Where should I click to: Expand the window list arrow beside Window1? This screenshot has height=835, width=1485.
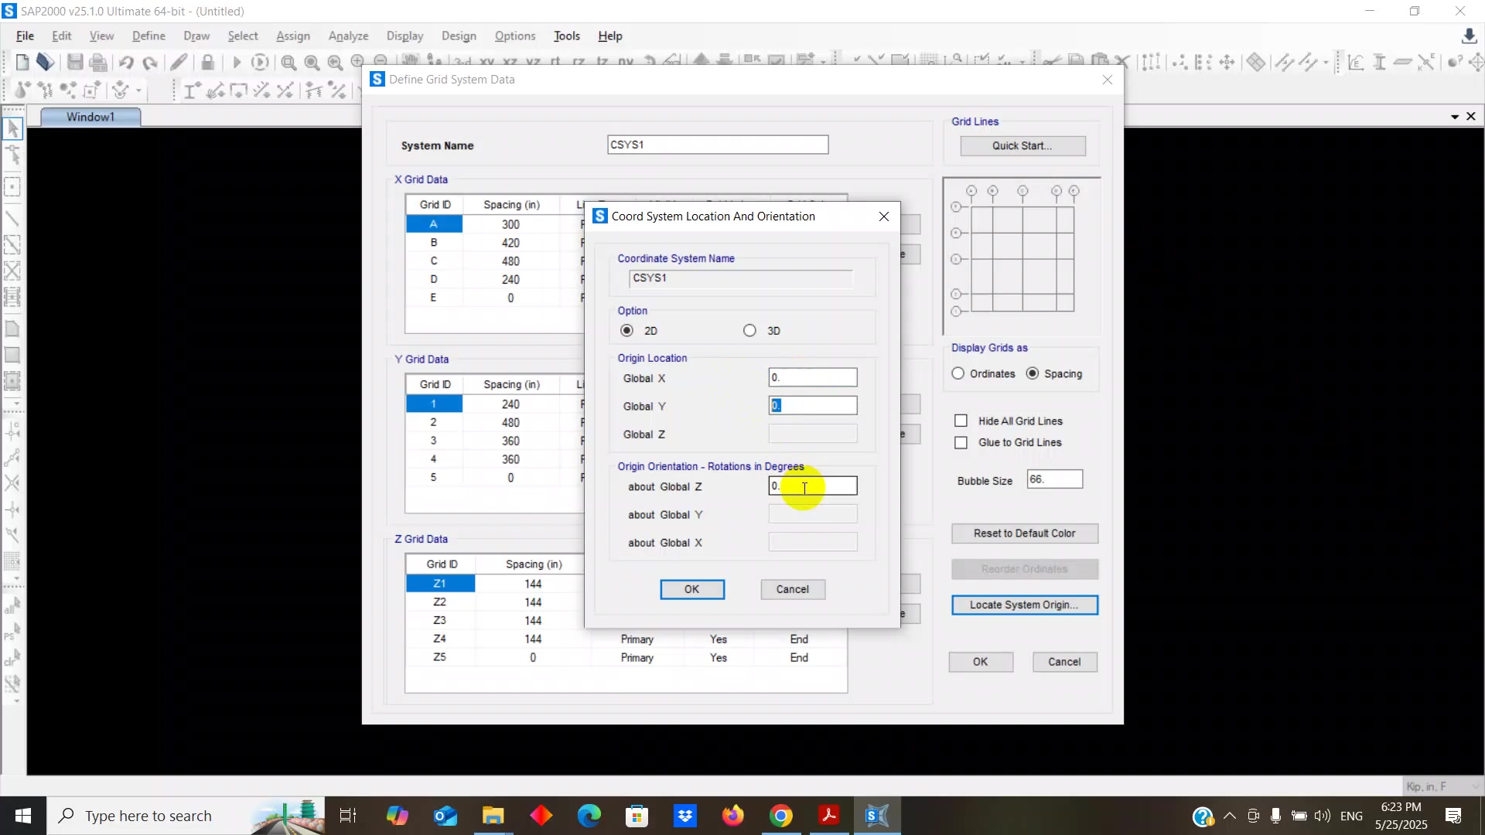pyautogui.click(x=1455, y=117)
